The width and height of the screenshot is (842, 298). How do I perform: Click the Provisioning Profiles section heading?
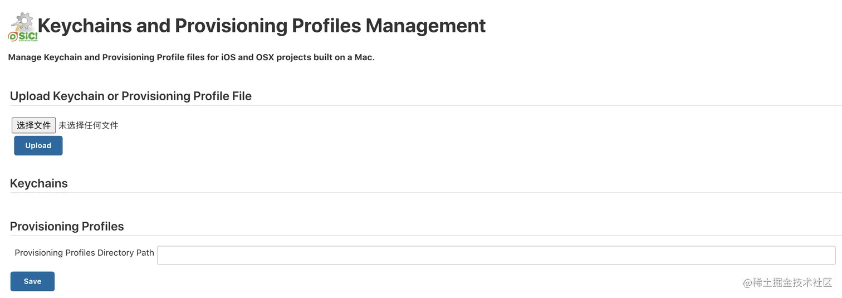(67, 226)
